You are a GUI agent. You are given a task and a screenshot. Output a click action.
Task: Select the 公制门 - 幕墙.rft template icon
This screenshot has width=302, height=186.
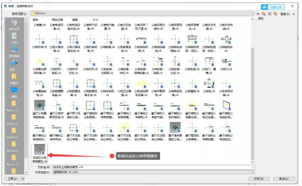[209, 62]
